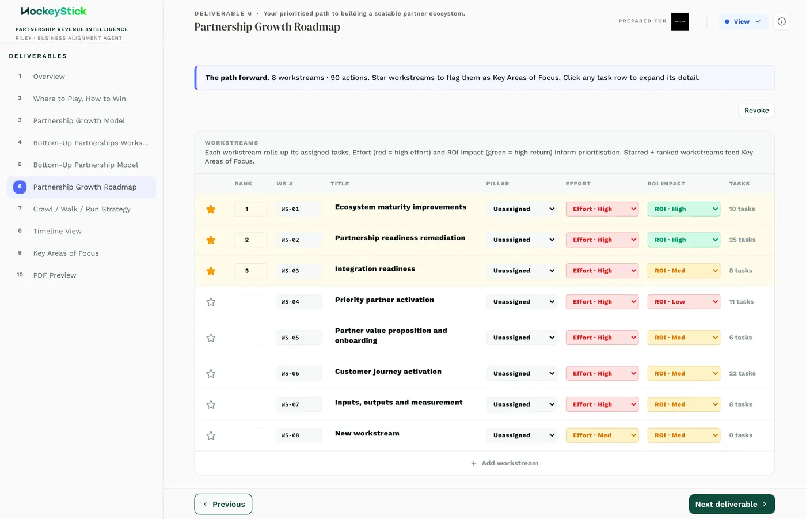The height and width of the screenshot is (519, 806).
Task: Click the prepared-for client logo thumbnail
Action: tap(680, 21)
